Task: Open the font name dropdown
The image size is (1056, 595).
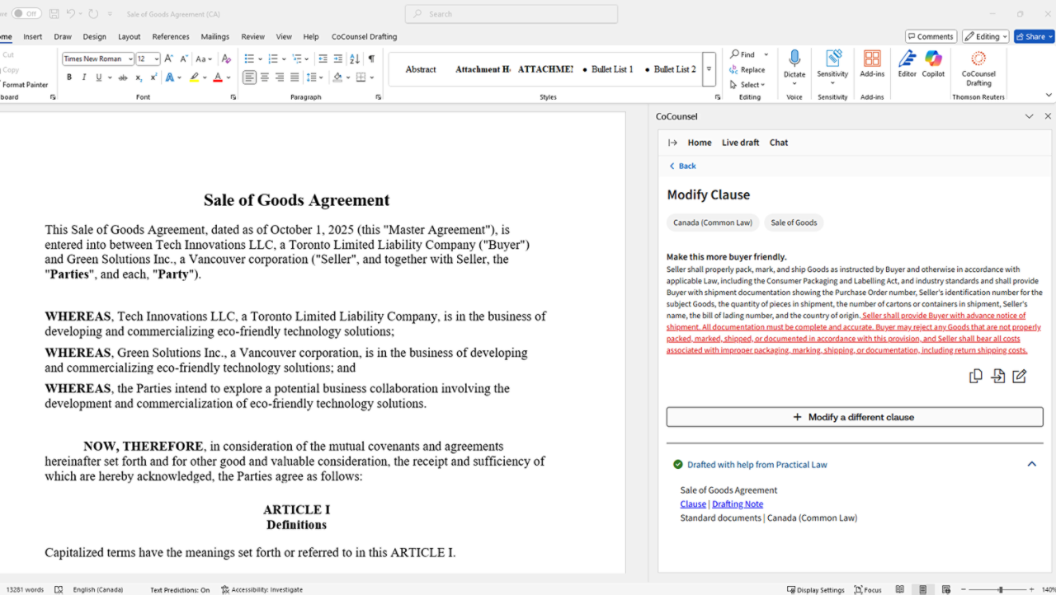Action: coord(130,59)
